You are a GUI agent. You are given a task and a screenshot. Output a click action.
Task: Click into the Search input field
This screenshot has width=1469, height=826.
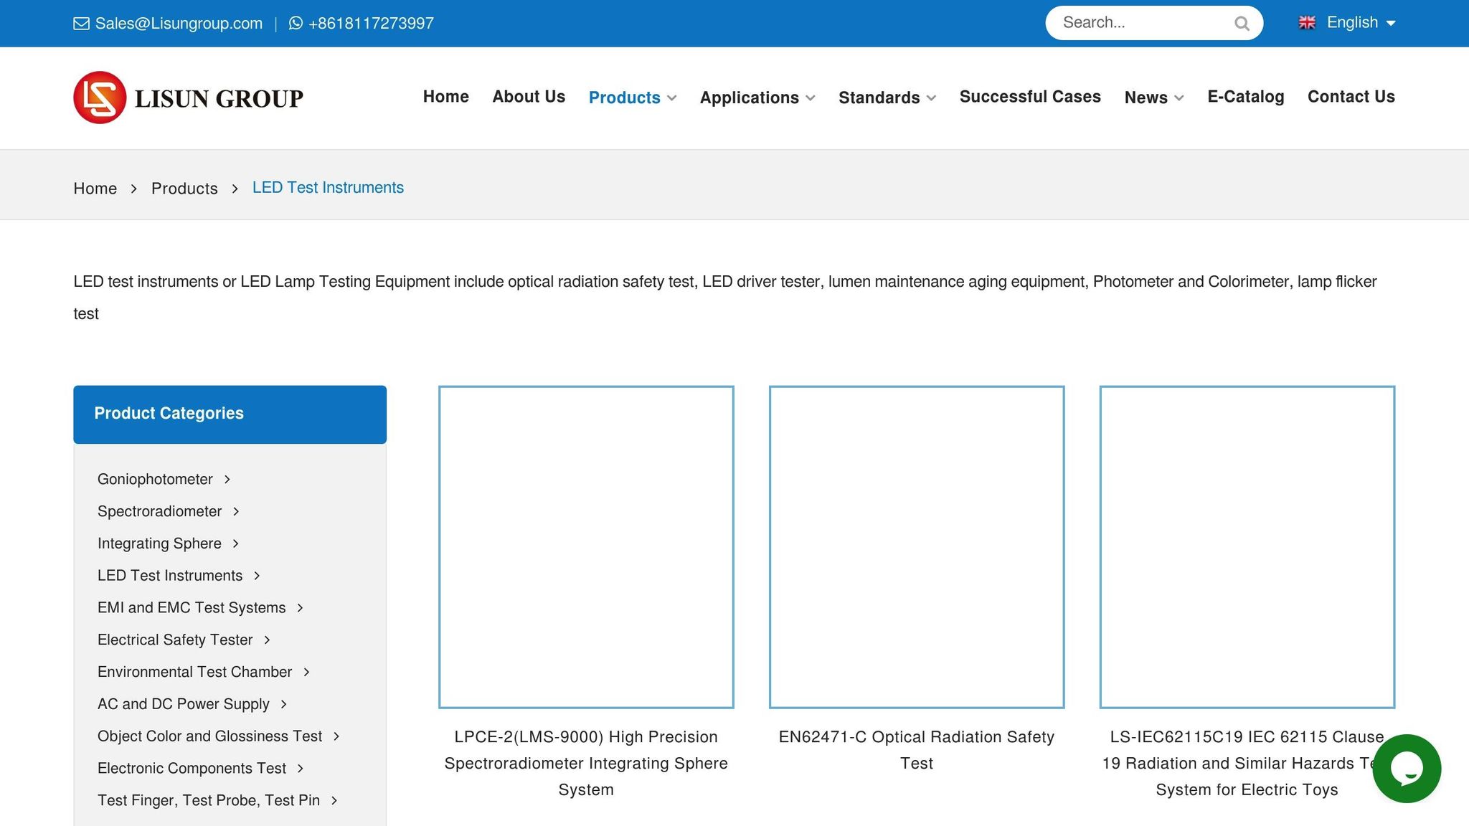click(x=1140, y=23)
